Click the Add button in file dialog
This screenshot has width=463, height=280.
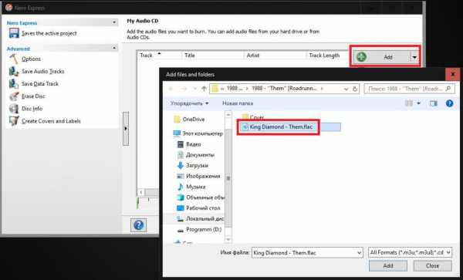pos(388,265)
